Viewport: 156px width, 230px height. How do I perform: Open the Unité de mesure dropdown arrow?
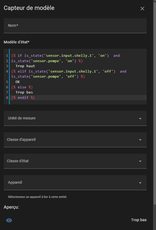[140, 119]
